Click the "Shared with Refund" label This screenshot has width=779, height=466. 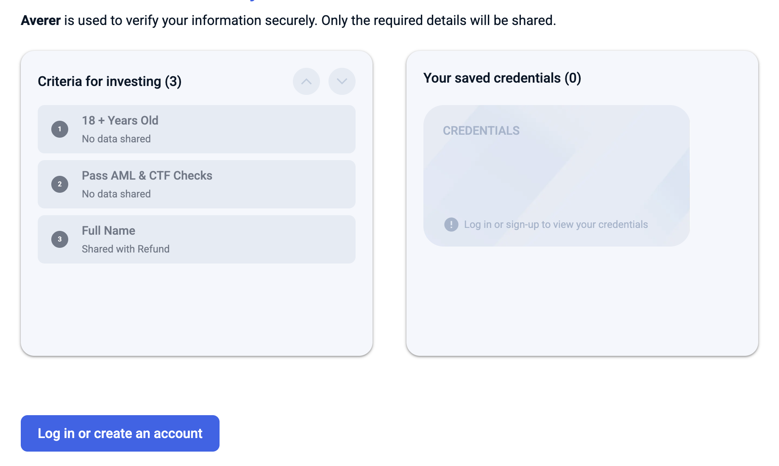125,249
